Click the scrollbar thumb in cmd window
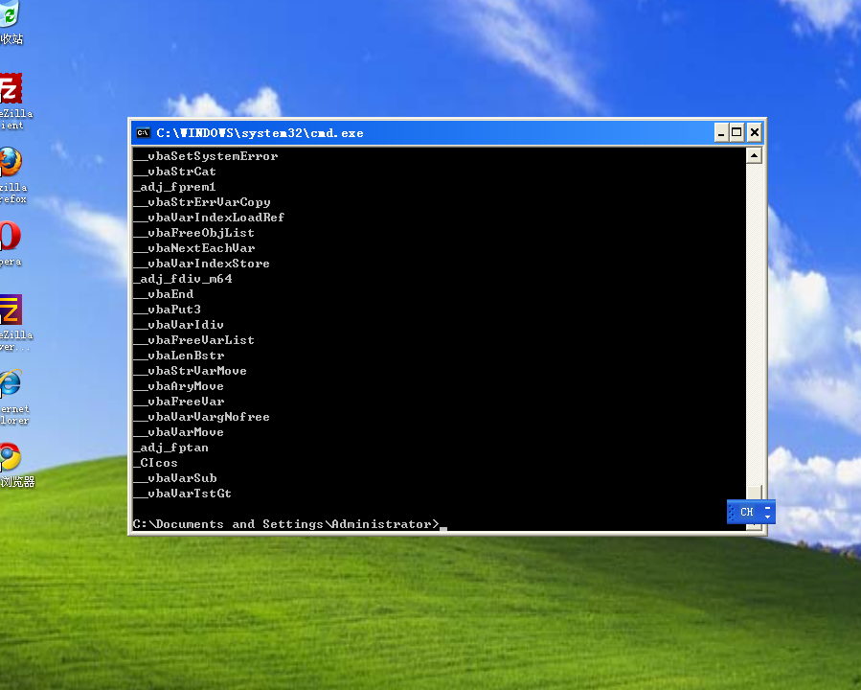Viewport: 861px width, 690px height. click(x=755, y=493)
